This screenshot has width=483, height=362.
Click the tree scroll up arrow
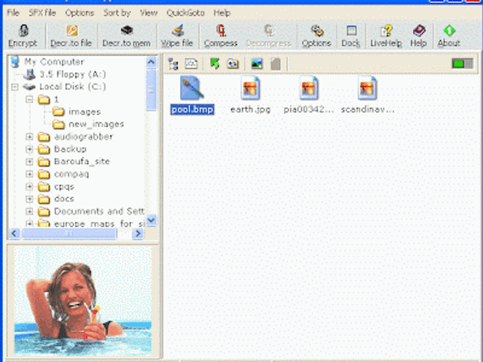[151, 62]
